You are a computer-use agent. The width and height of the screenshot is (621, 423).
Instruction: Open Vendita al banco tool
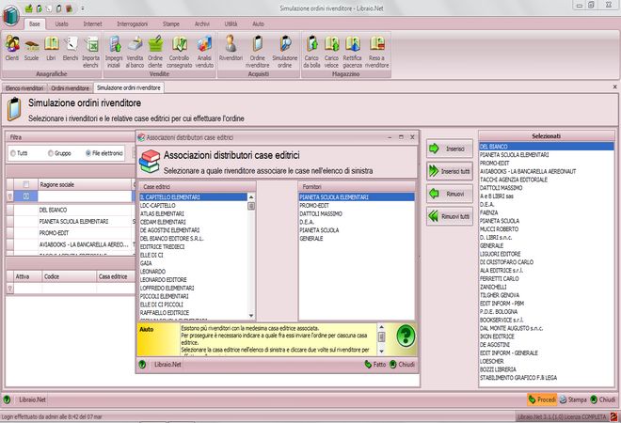(135, 52)
